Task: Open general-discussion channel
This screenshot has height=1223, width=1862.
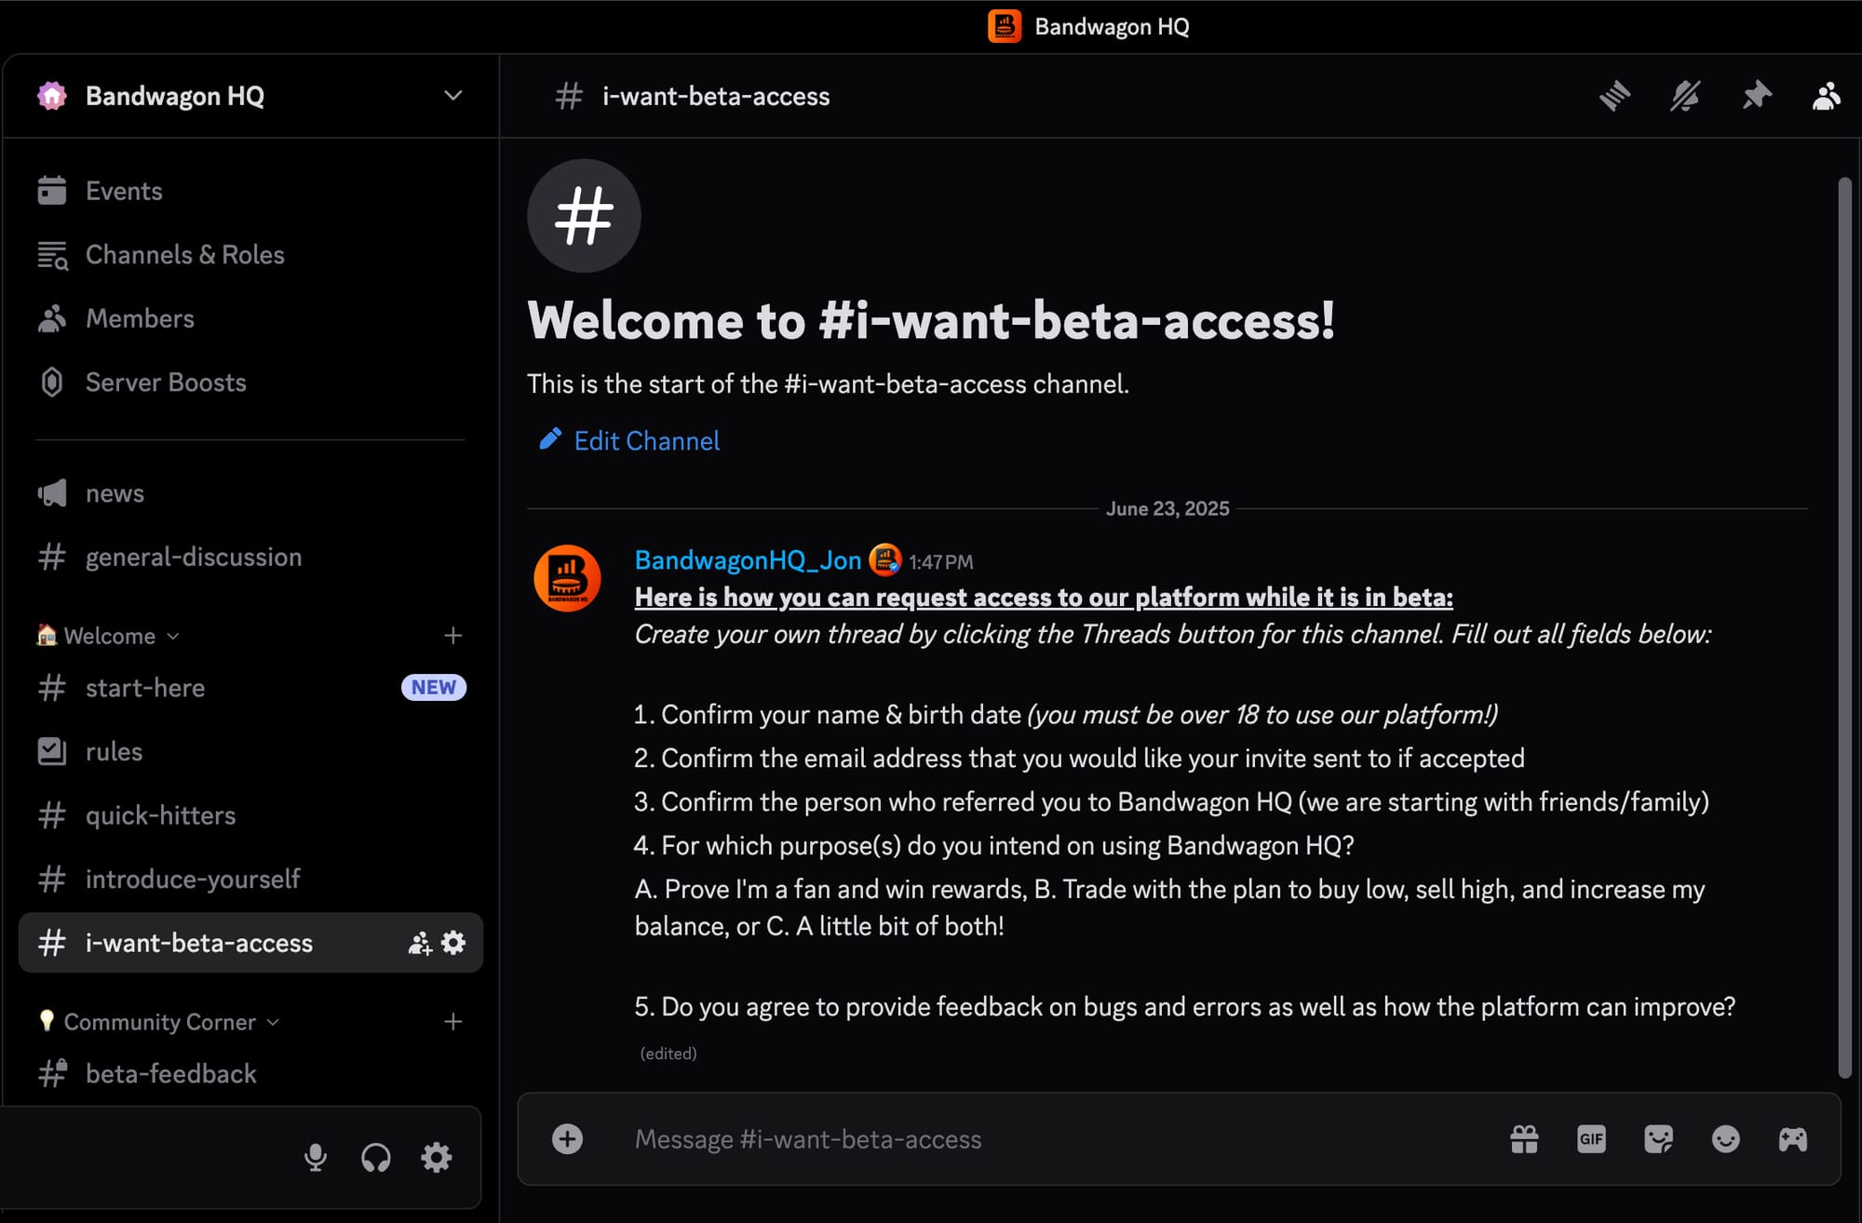Action: pos(250,557)
